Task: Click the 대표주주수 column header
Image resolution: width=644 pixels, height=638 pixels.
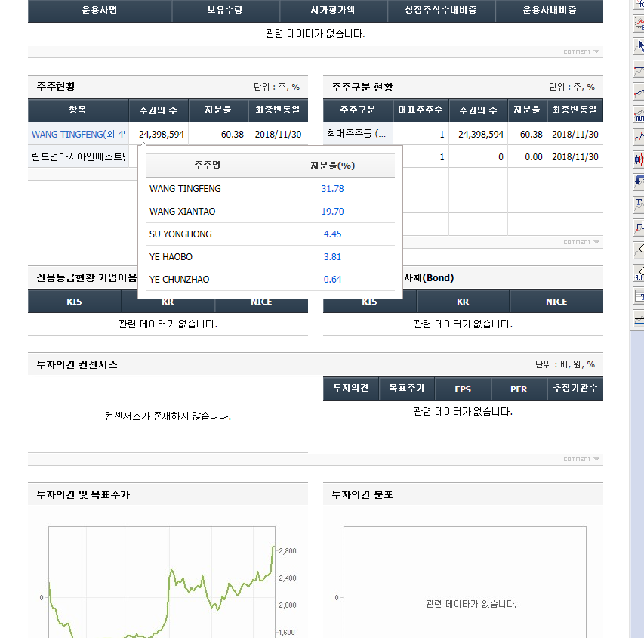Action: coord(421,110)
